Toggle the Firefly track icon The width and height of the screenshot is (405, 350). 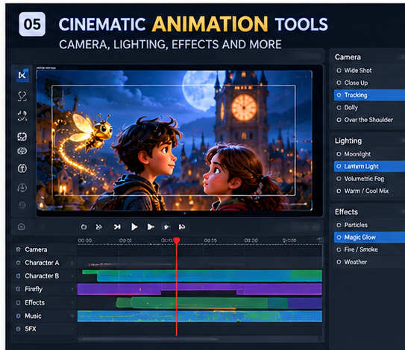[x=18, y=289]
